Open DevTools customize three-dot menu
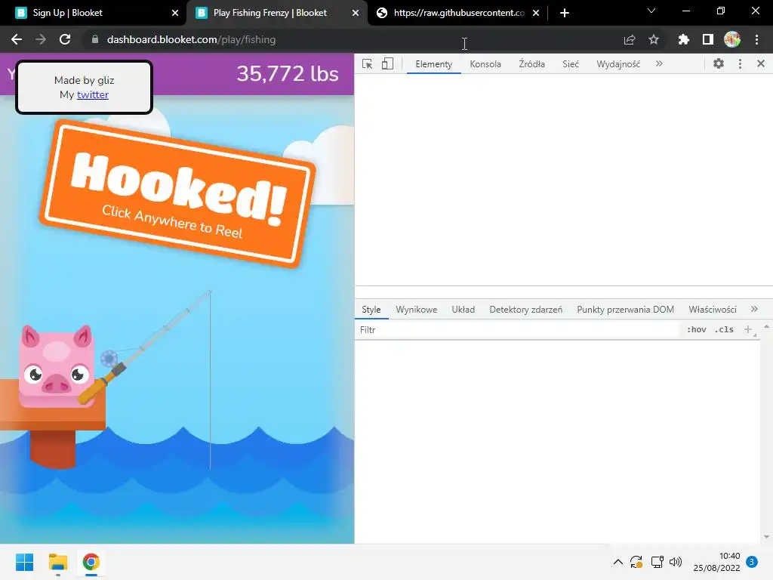Screen dimensions: 773x580 pos(740,63)
